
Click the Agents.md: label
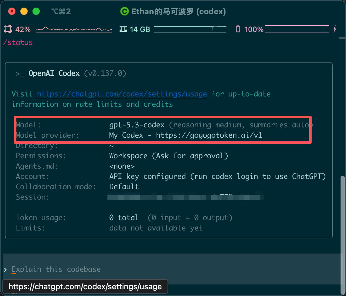click(x=37, y=166)
